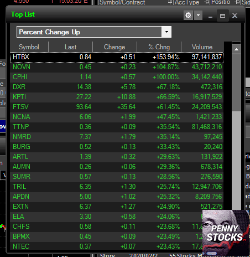Click CPHI percent change +100.00%

(166, 77)
